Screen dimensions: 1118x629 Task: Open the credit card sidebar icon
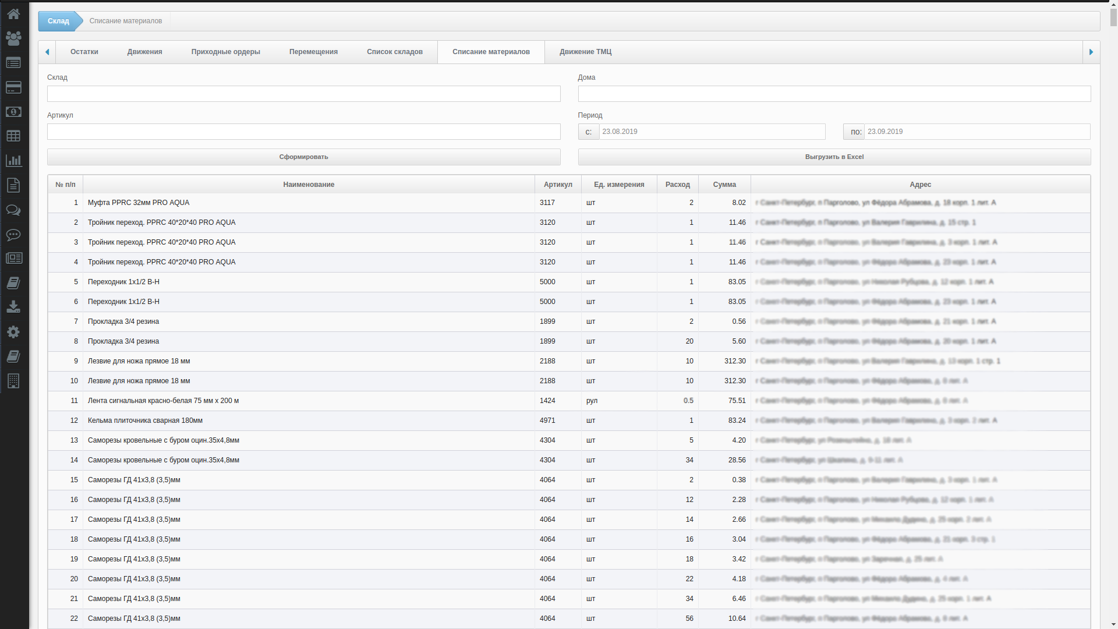(x=13, y=87)
